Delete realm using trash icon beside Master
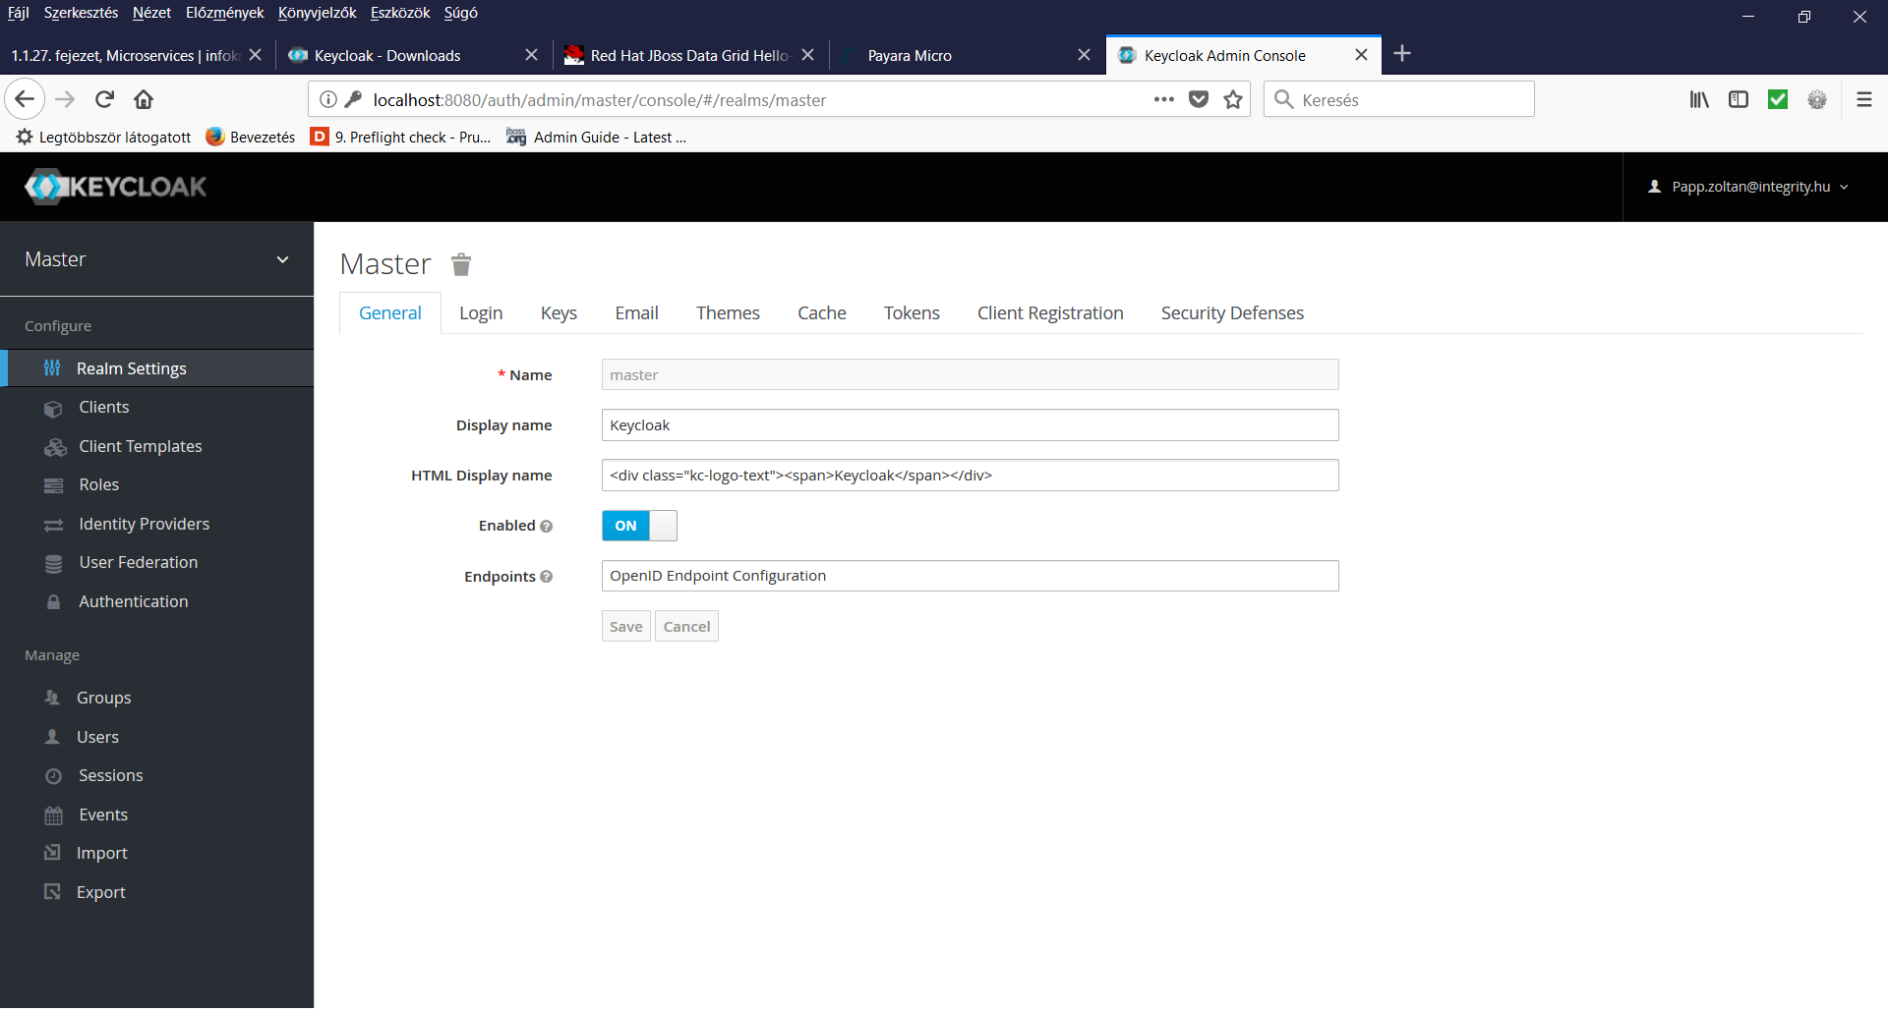 (461, 264)
